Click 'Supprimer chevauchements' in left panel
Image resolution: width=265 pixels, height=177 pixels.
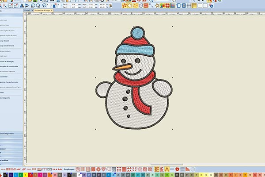(9, 82)
